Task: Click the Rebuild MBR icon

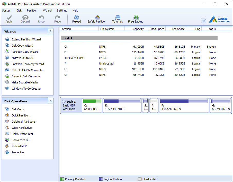Action: 7,146
